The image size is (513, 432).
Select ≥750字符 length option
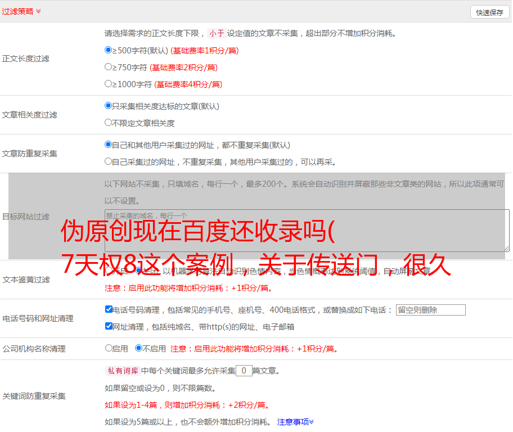click(109, 67)
